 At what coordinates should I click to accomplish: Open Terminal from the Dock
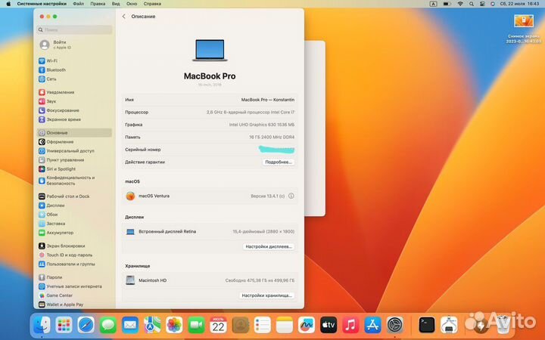pyautogui.click(x=426, y=325)
